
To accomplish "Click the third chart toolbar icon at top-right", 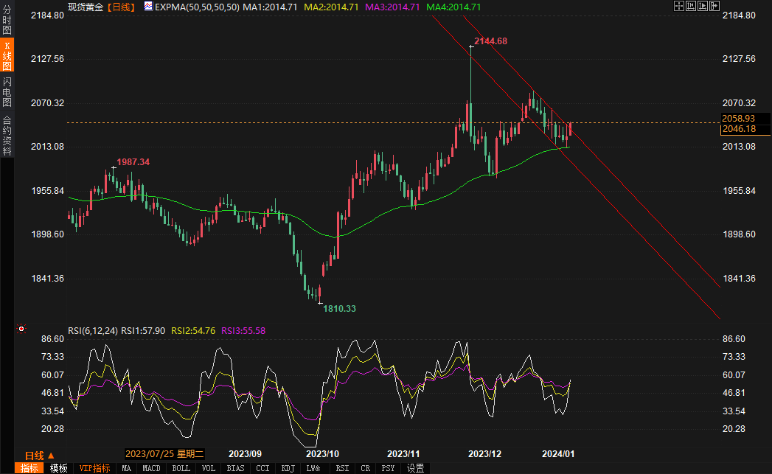I will pos(702,6).
